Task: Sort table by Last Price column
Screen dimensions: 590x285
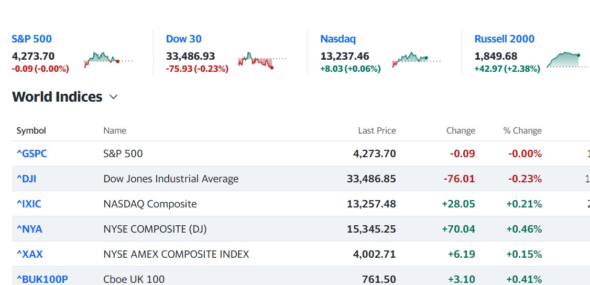Action: coord(377,130)
